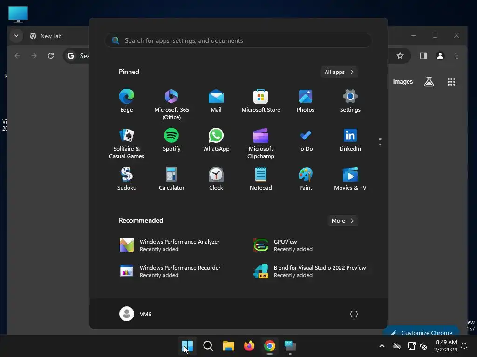Viewport: 477px width, 357px height.
Task: Launch the To Do app
Action: point(306,140)
